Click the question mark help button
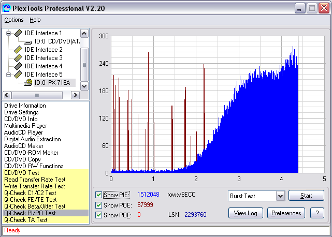The height and width of the screenshot is (237, 332). click(317, 213)
